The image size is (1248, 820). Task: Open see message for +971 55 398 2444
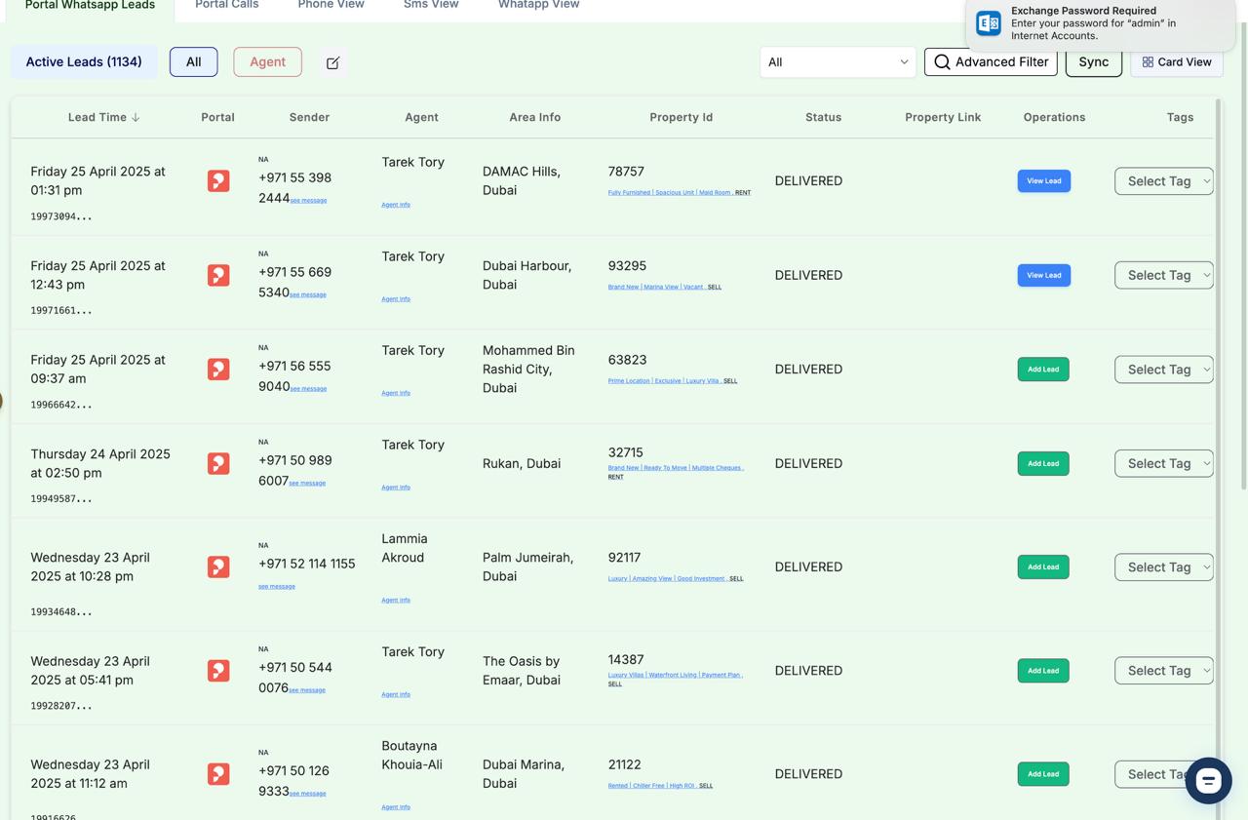(x=308, y=201)
